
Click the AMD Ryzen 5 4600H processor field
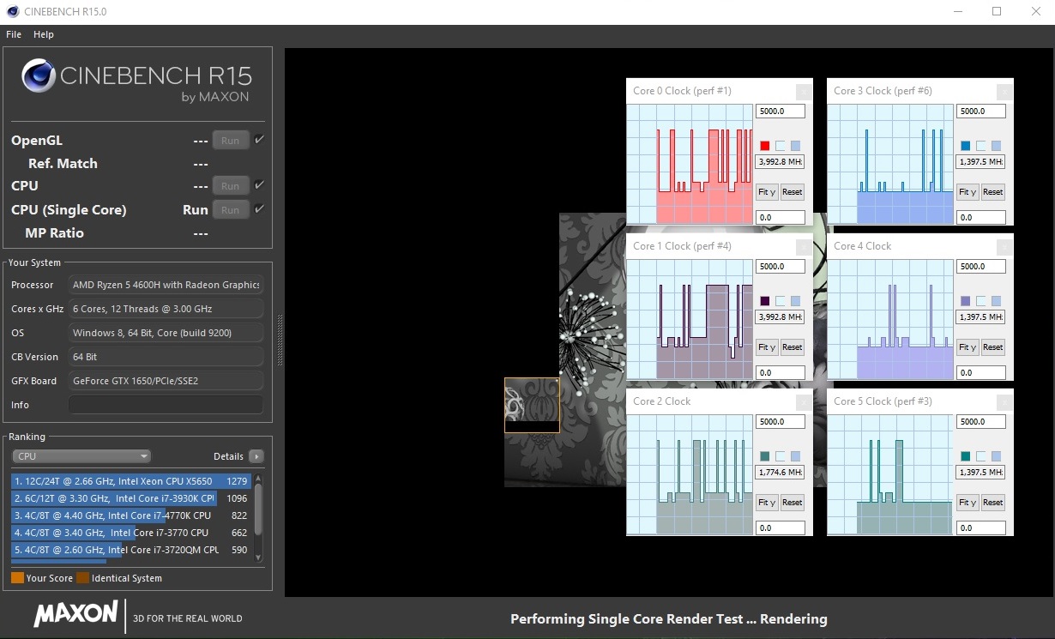166,285
